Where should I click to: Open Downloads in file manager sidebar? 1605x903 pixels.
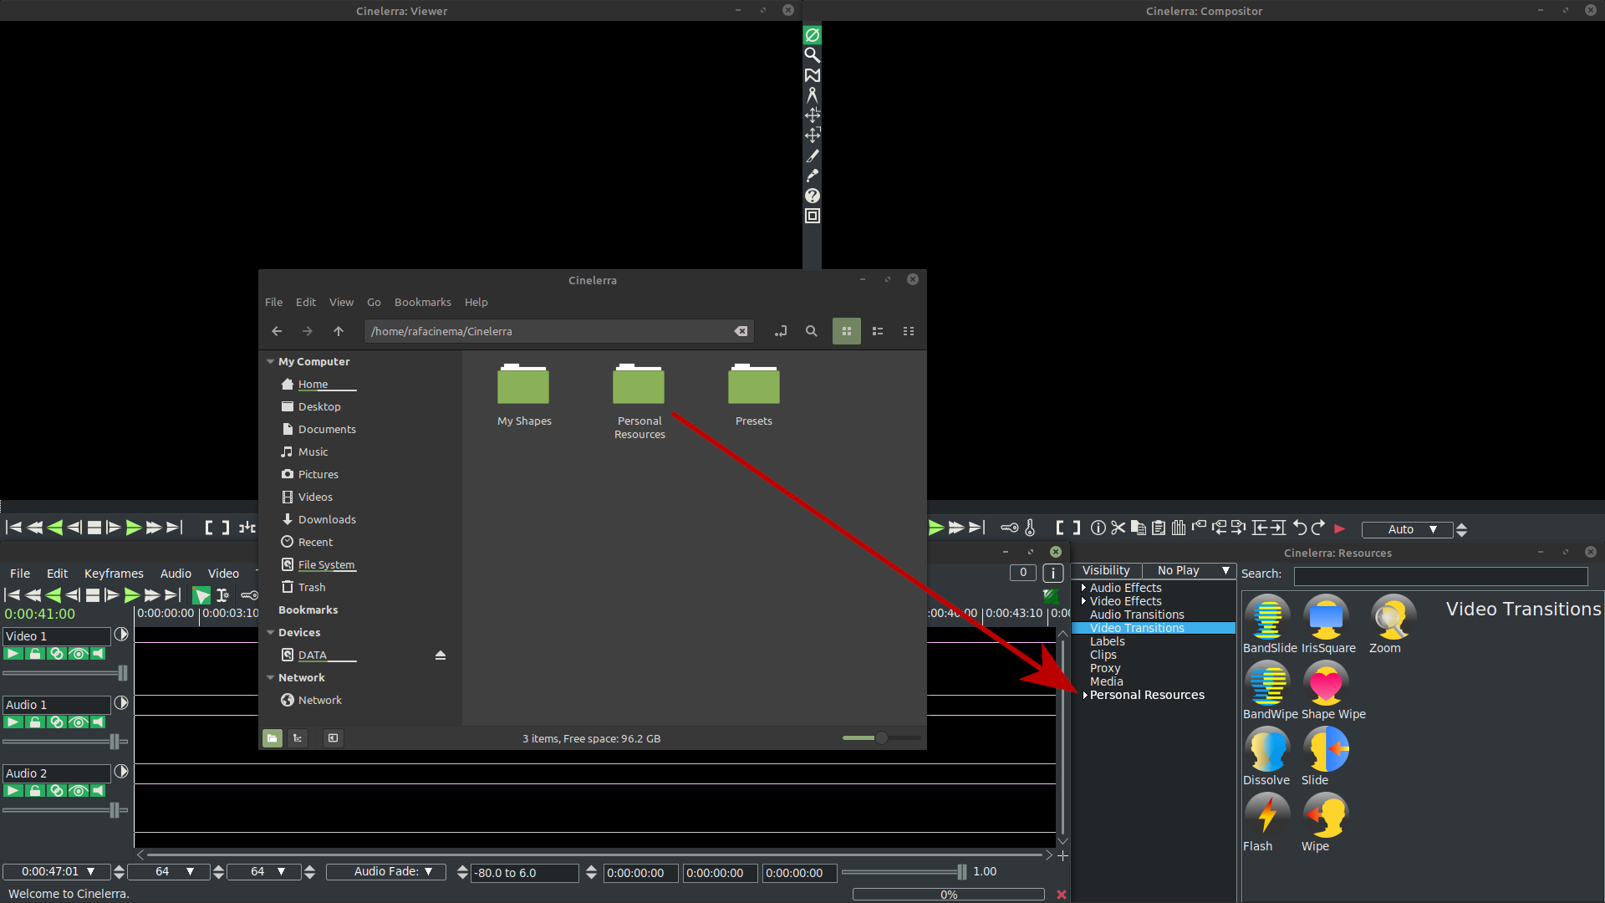tap(327, 519)
